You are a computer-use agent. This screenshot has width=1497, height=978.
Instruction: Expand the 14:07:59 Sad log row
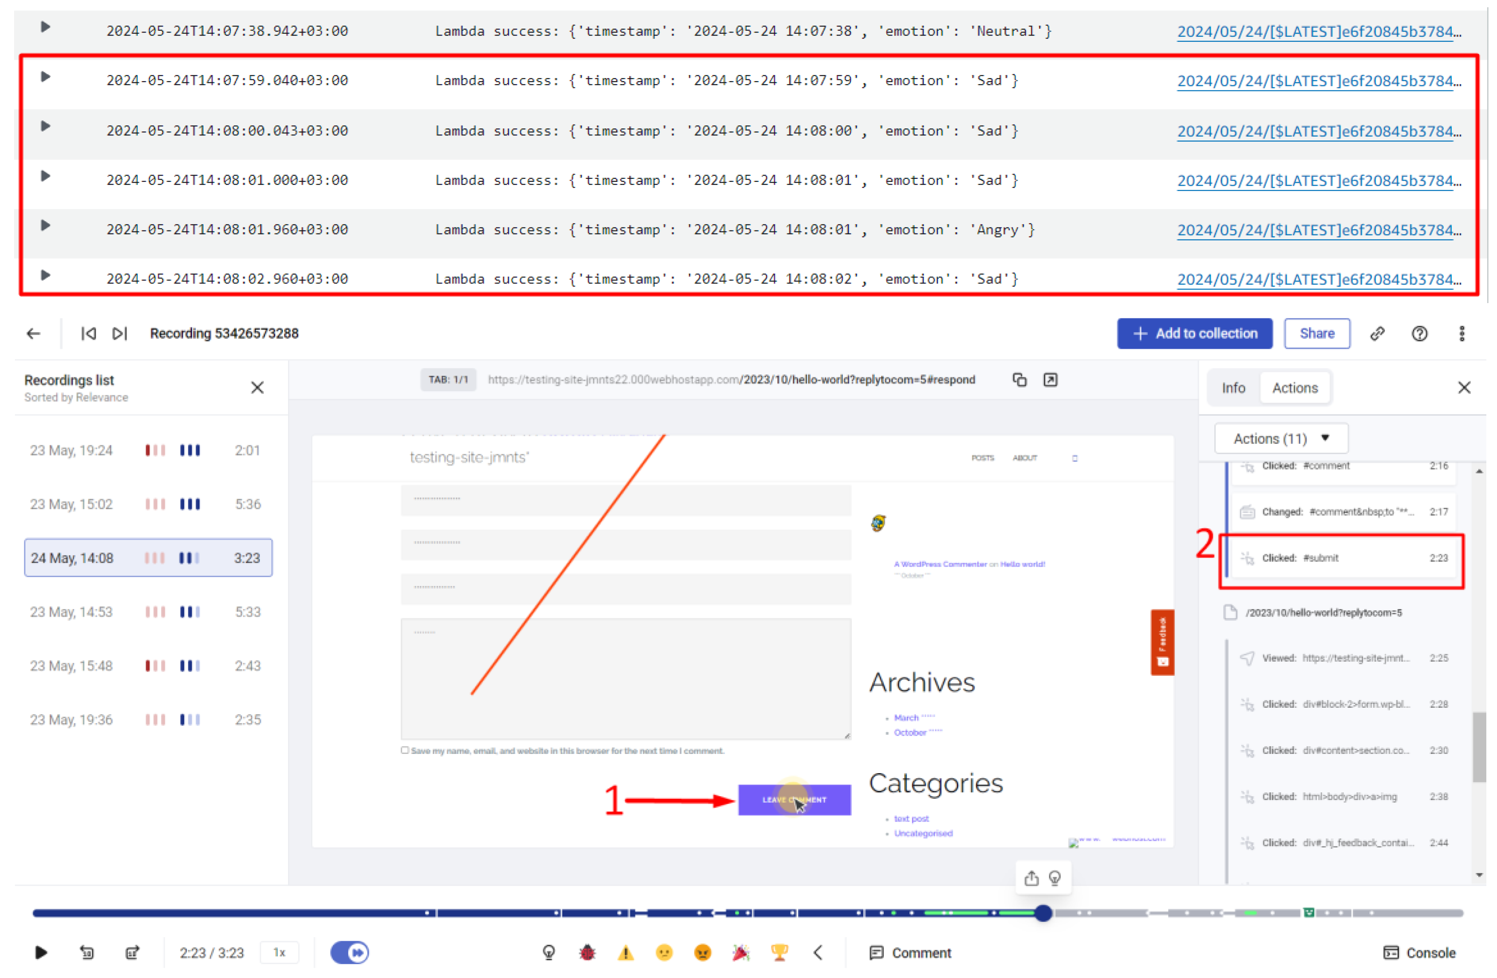(45, 77)
